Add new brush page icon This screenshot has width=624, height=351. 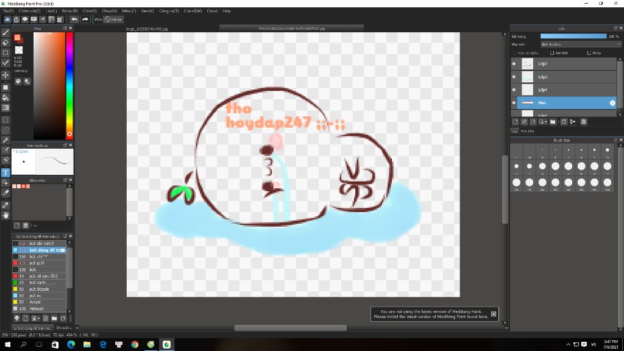click(26, 318)
